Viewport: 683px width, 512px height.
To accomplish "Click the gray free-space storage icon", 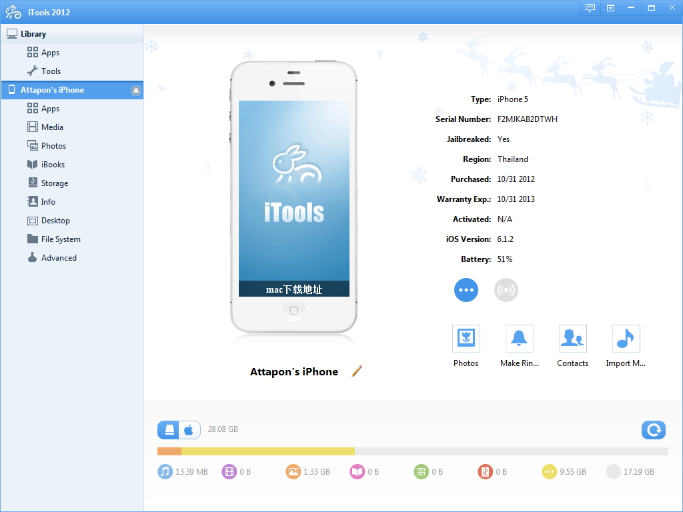I will click(614, 471).
